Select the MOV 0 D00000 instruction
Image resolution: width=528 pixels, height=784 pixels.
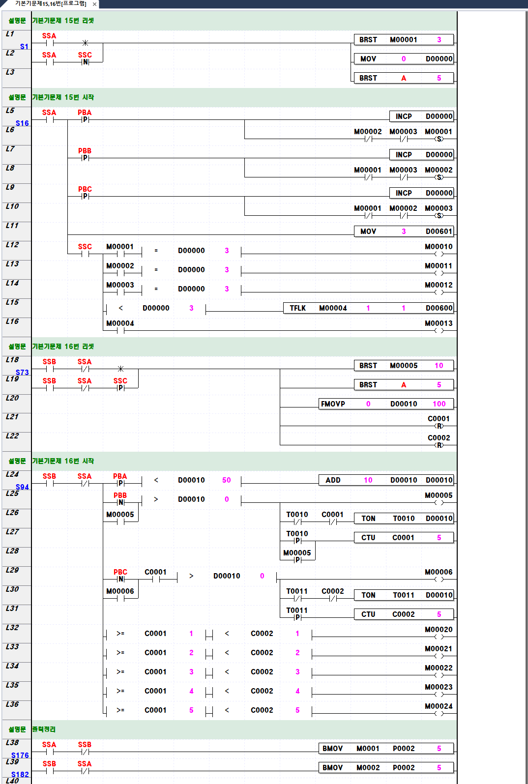[x=403, y=59]
